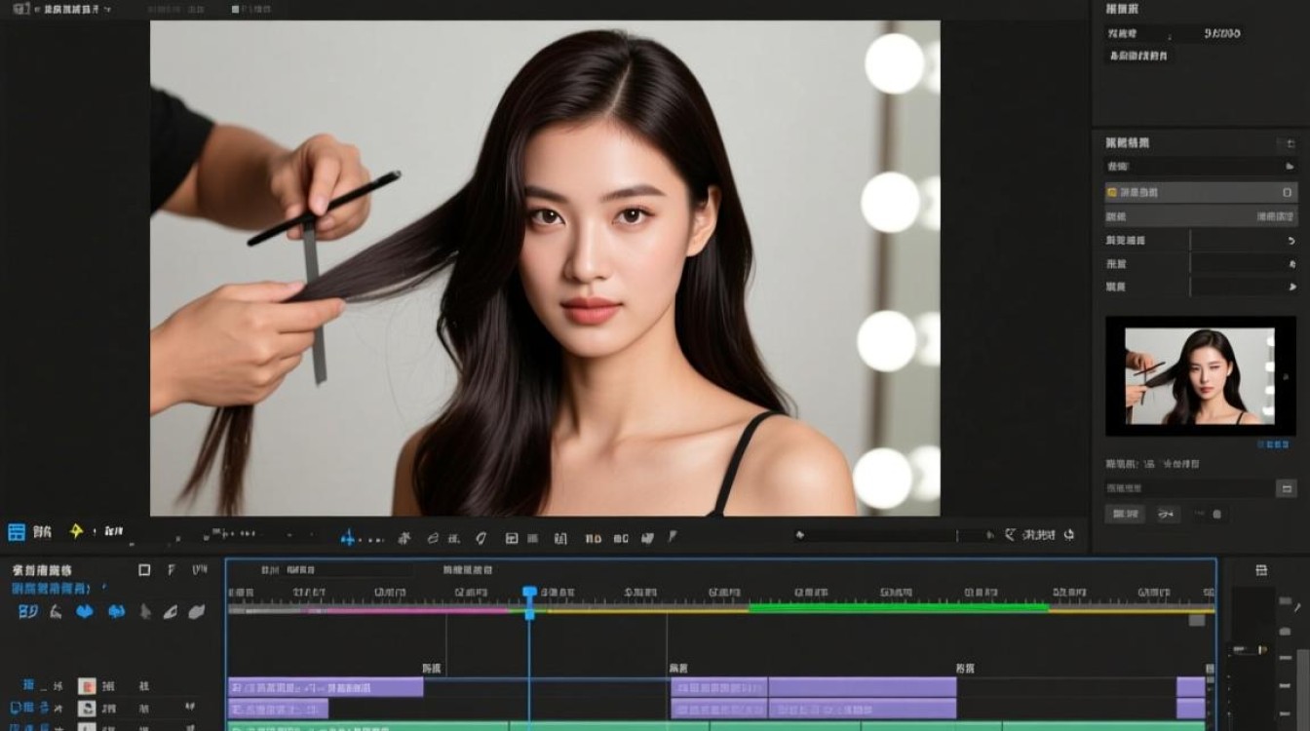This screenshot has width=1310, height=731.
Task: Click the blue heart-shaped icon in the timeline tool row
Action: (x=85, y=612)
